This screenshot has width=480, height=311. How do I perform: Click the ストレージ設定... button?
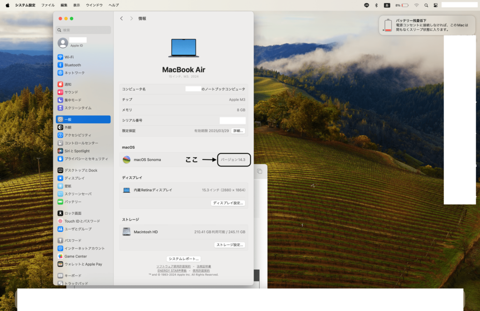(x=230, y=245)
